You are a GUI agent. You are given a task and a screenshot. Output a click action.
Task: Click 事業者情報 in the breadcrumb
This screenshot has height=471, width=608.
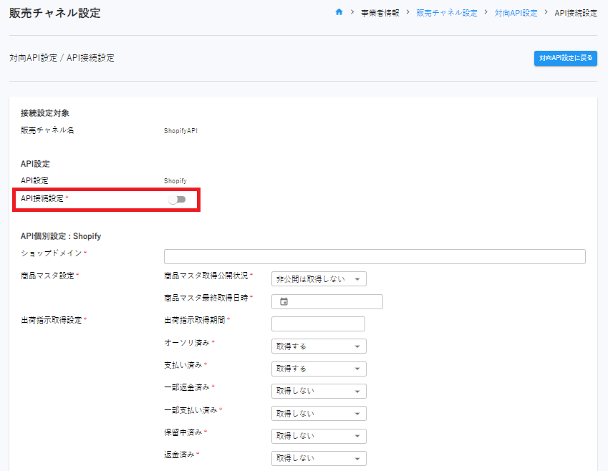pyautogui.click(x=380, y=13)
